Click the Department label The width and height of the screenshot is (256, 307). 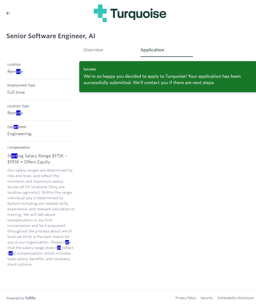tap(17, 127)
